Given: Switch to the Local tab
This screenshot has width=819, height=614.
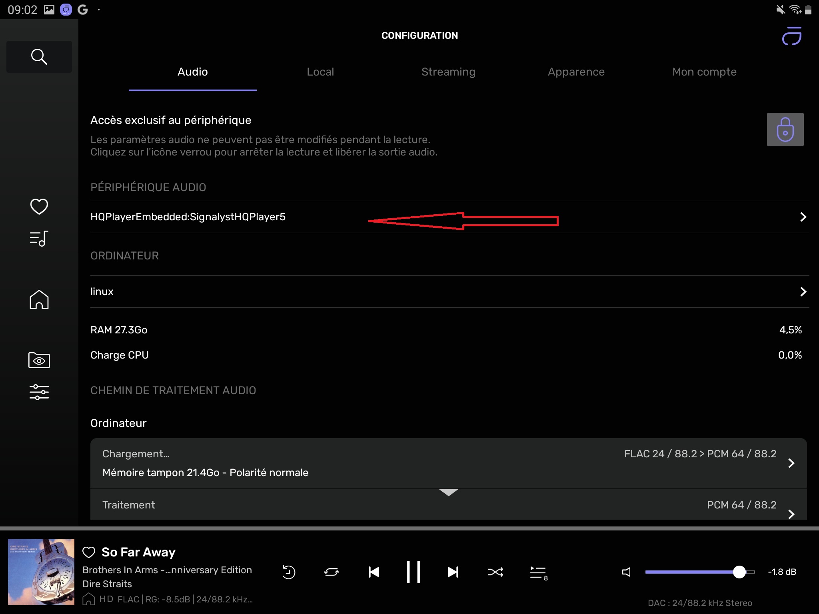Looking at the screenshot, I should (x=320, y=72).
